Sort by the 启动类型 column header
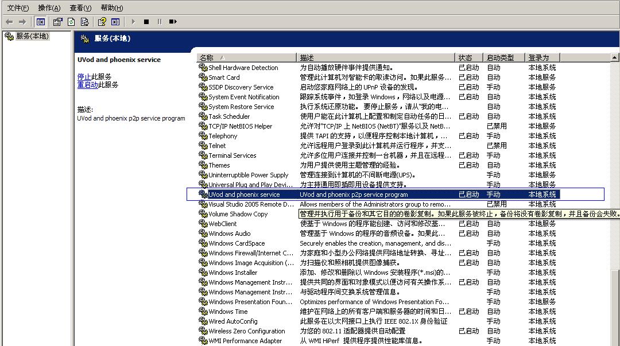Screen dimensions: 620x346 coord(504,58)
